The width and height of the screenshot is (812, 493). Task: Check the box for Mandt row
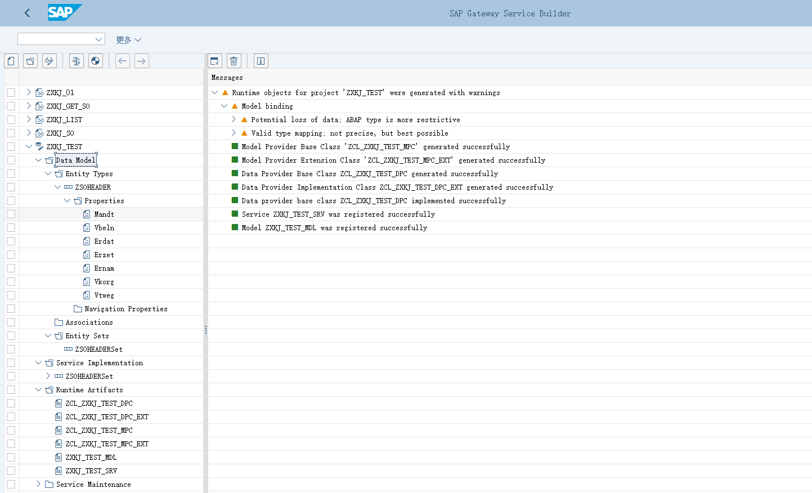11,214
